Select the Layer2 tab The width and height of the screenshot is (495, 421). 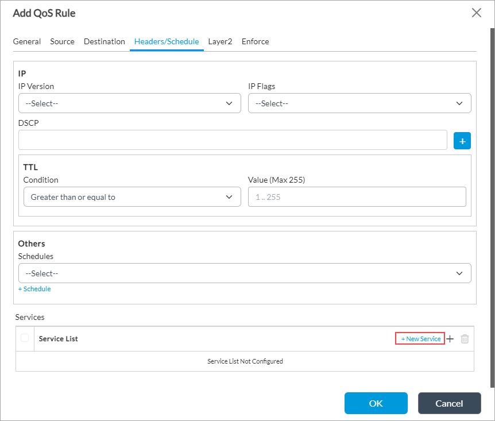(220, 41)
